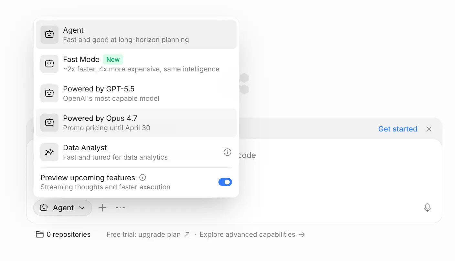Image resolution: width=455 pixels, height=261 pixels.
Task: Click the robot icon beside Agent option
Action: (x=49, y=35)
